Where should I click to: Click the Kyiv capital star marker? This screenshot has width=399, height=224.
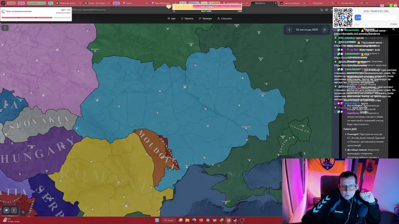pos(185,87)
